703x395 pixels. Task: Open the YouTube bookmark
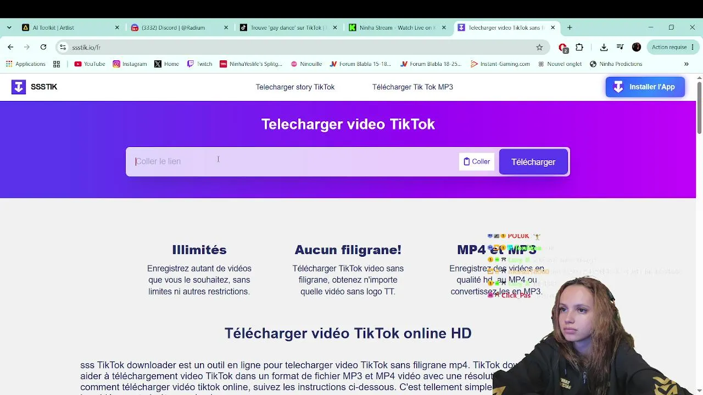(x=90, y=64)
